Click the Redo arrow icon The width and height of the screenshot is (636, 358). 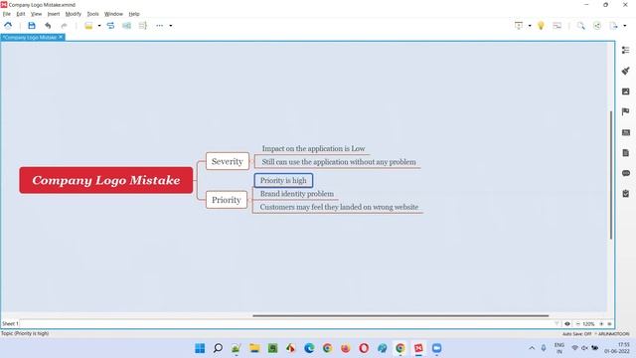pyautogui.click(x=64, y=26)
